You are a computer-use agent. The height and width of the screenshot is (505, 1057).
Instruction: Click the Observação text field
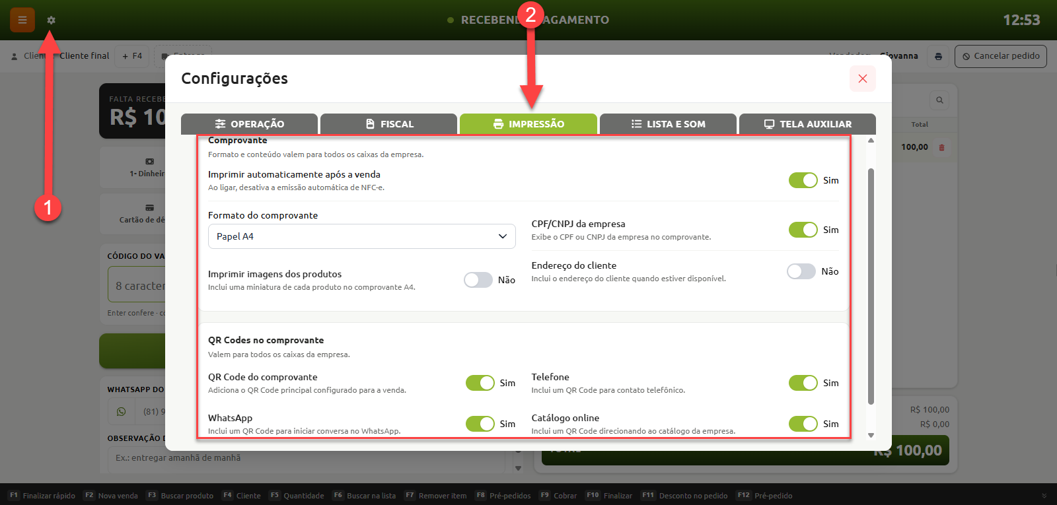306,458
